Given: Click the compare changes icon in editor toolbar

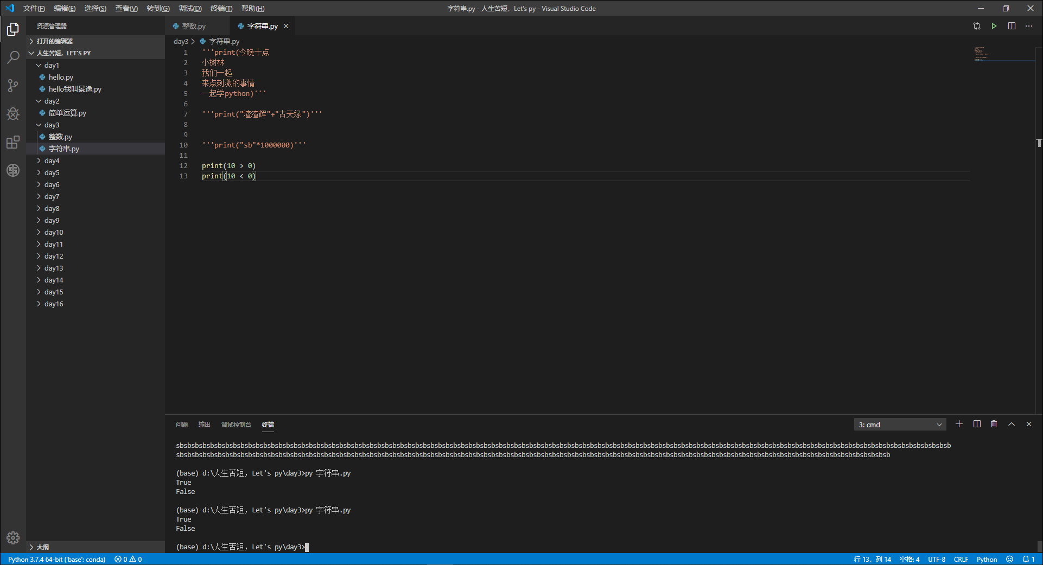Looking at the screenshot, I should pos(977,26).
